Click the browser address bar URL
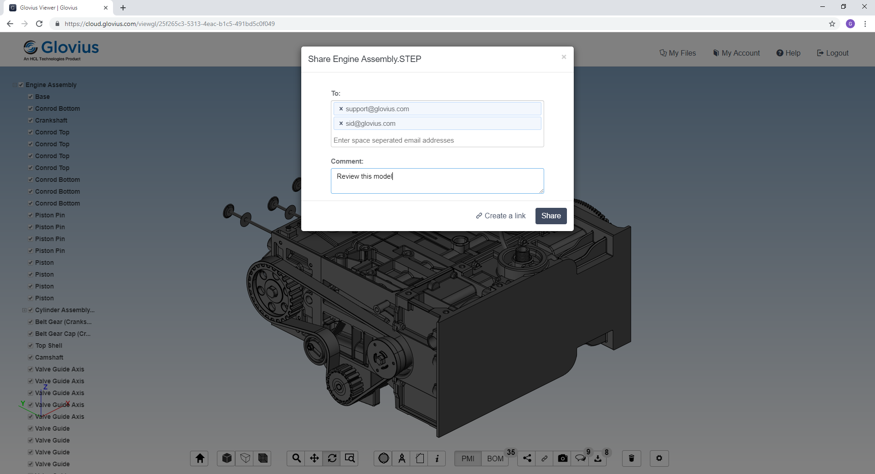The width and height of the screenshot is (875, 474). tap(170, 24)
